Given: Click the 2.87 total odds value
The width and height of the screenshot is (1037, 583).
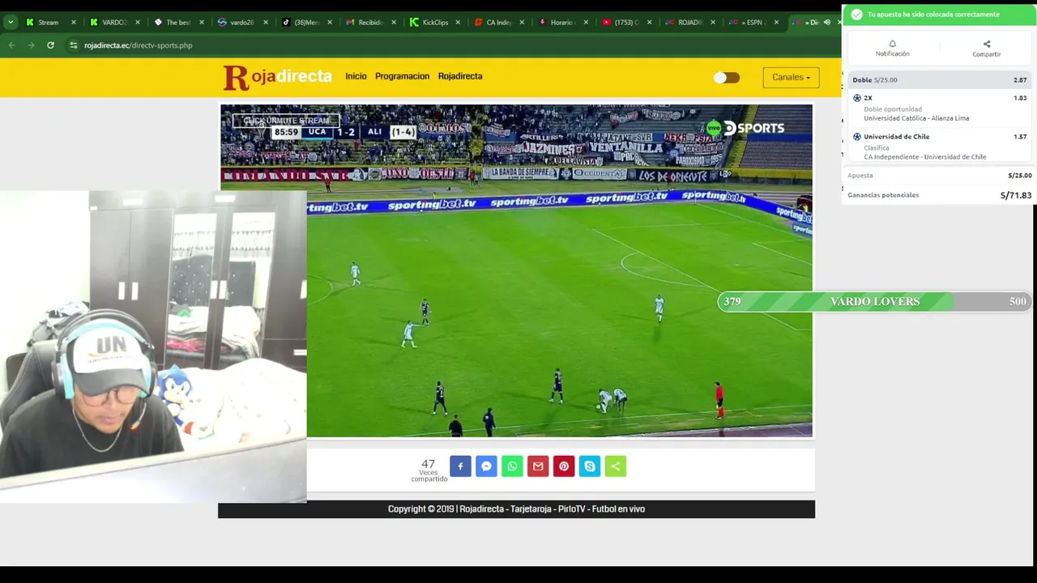Looking at the screenshot, I should (1020, 80).
